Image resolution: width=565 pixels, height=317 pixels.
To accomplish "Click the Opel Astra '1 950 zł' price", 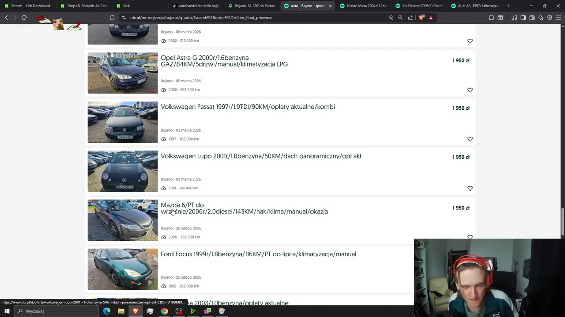I will (461, 60).
